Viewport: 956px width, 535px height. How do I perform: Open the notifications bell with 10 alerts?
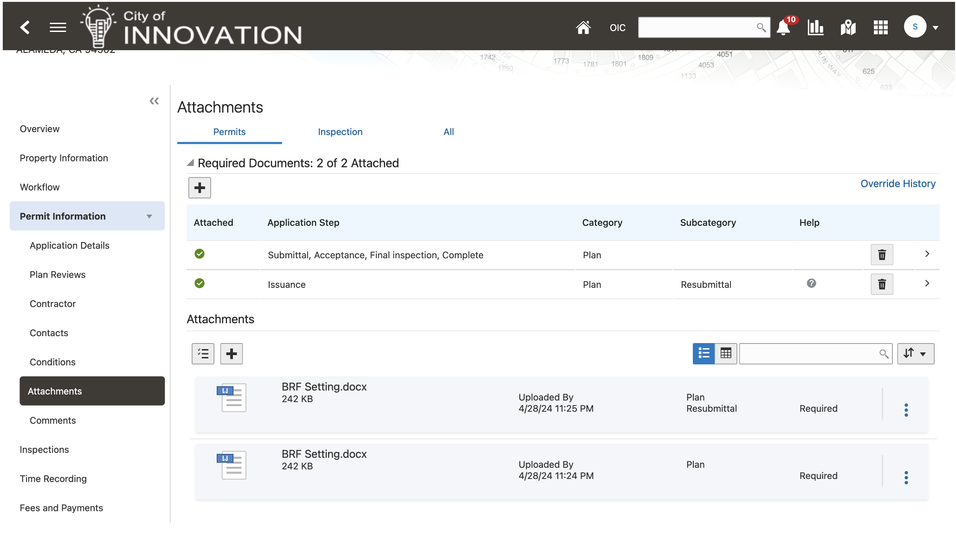pos(784,27)
